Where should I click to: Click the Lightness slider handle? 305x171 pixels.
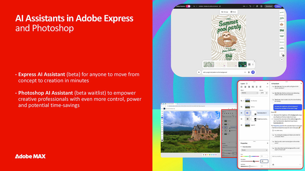click(250, 166)
